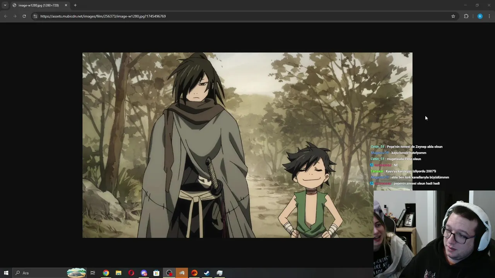Screen dimensions: 495x278
Task: Switch to Google Chrome on taskbar
Action: click(x=106, y=273)
